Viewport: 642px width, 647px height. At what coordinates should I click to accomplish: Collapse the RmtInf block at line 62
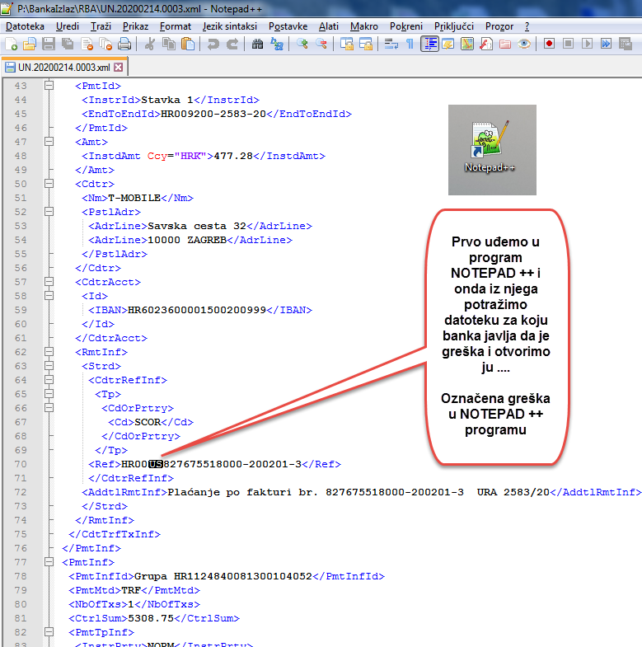point(49,352)
